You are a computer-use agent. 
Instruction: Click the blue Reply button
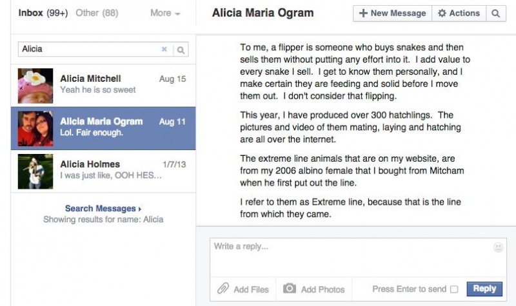484,289
